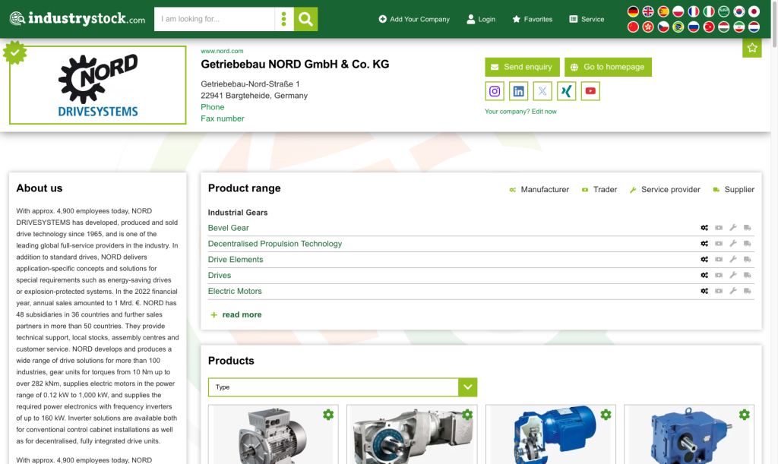778x464 pixels.
Task: Click the magnifying glass search button
Action: click(x=305, y=19)
